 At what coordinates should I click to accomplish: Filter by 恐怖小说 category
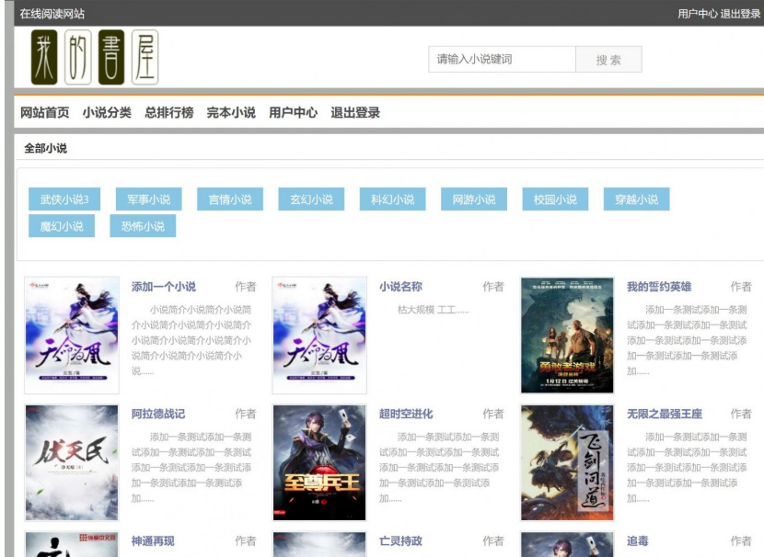pos(143,226)
